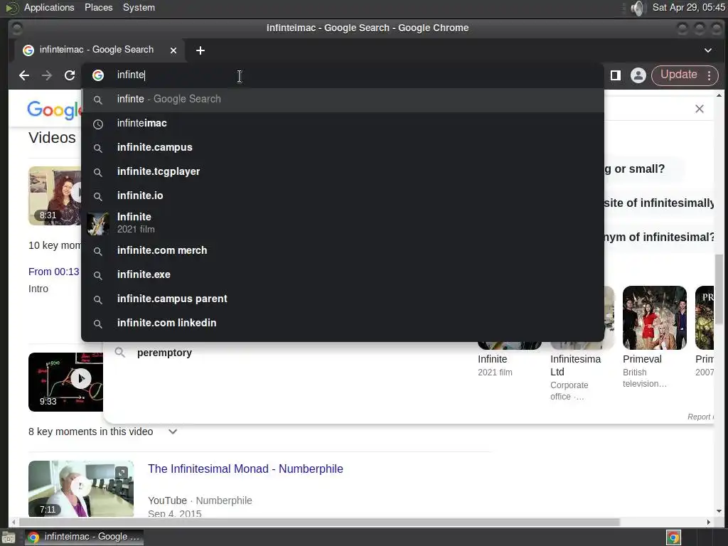
Task: Click the Update button
Action: [678, 75]
